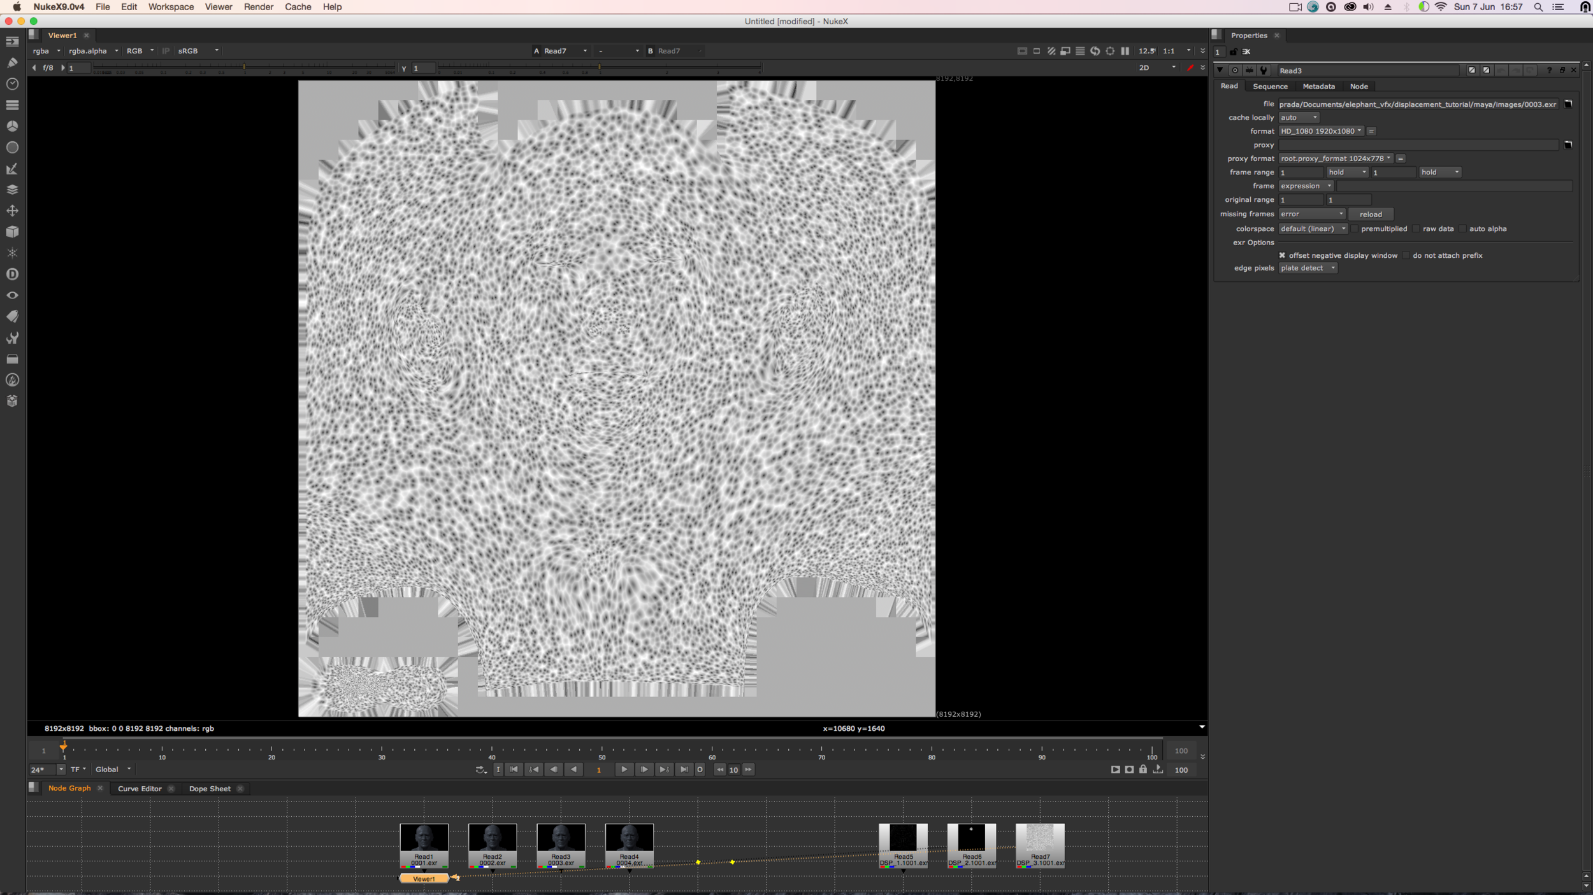
Task: Toggle the raw data checkbox
Action: [x=1416, y=229]
